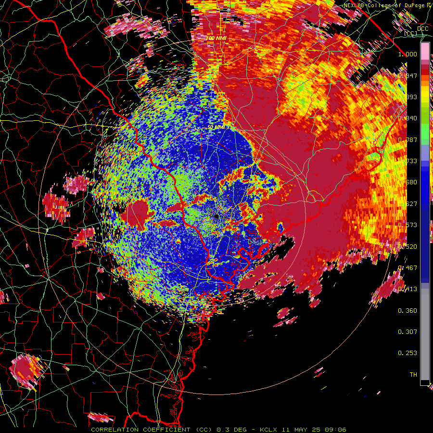Viewport: 433px width, 433px height.
Task: Click the [CC] units label above the scale
Action: [411, 34]
